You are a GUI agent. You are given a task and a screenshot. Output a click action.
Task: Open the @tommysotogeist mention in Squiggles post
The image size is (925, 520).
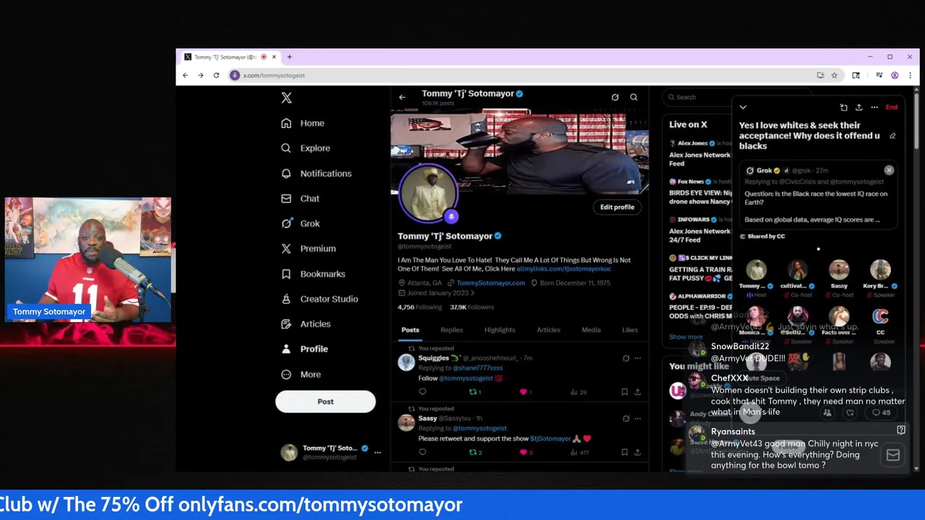click(465, 378)
